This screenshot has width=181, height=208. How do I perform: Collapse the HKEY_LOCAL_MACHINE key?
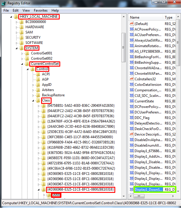pos(11,17)
